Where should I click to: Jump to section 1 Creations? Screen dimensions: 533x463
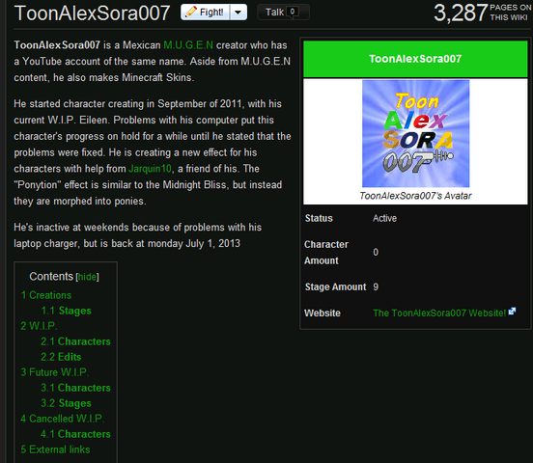click(46, 295)
